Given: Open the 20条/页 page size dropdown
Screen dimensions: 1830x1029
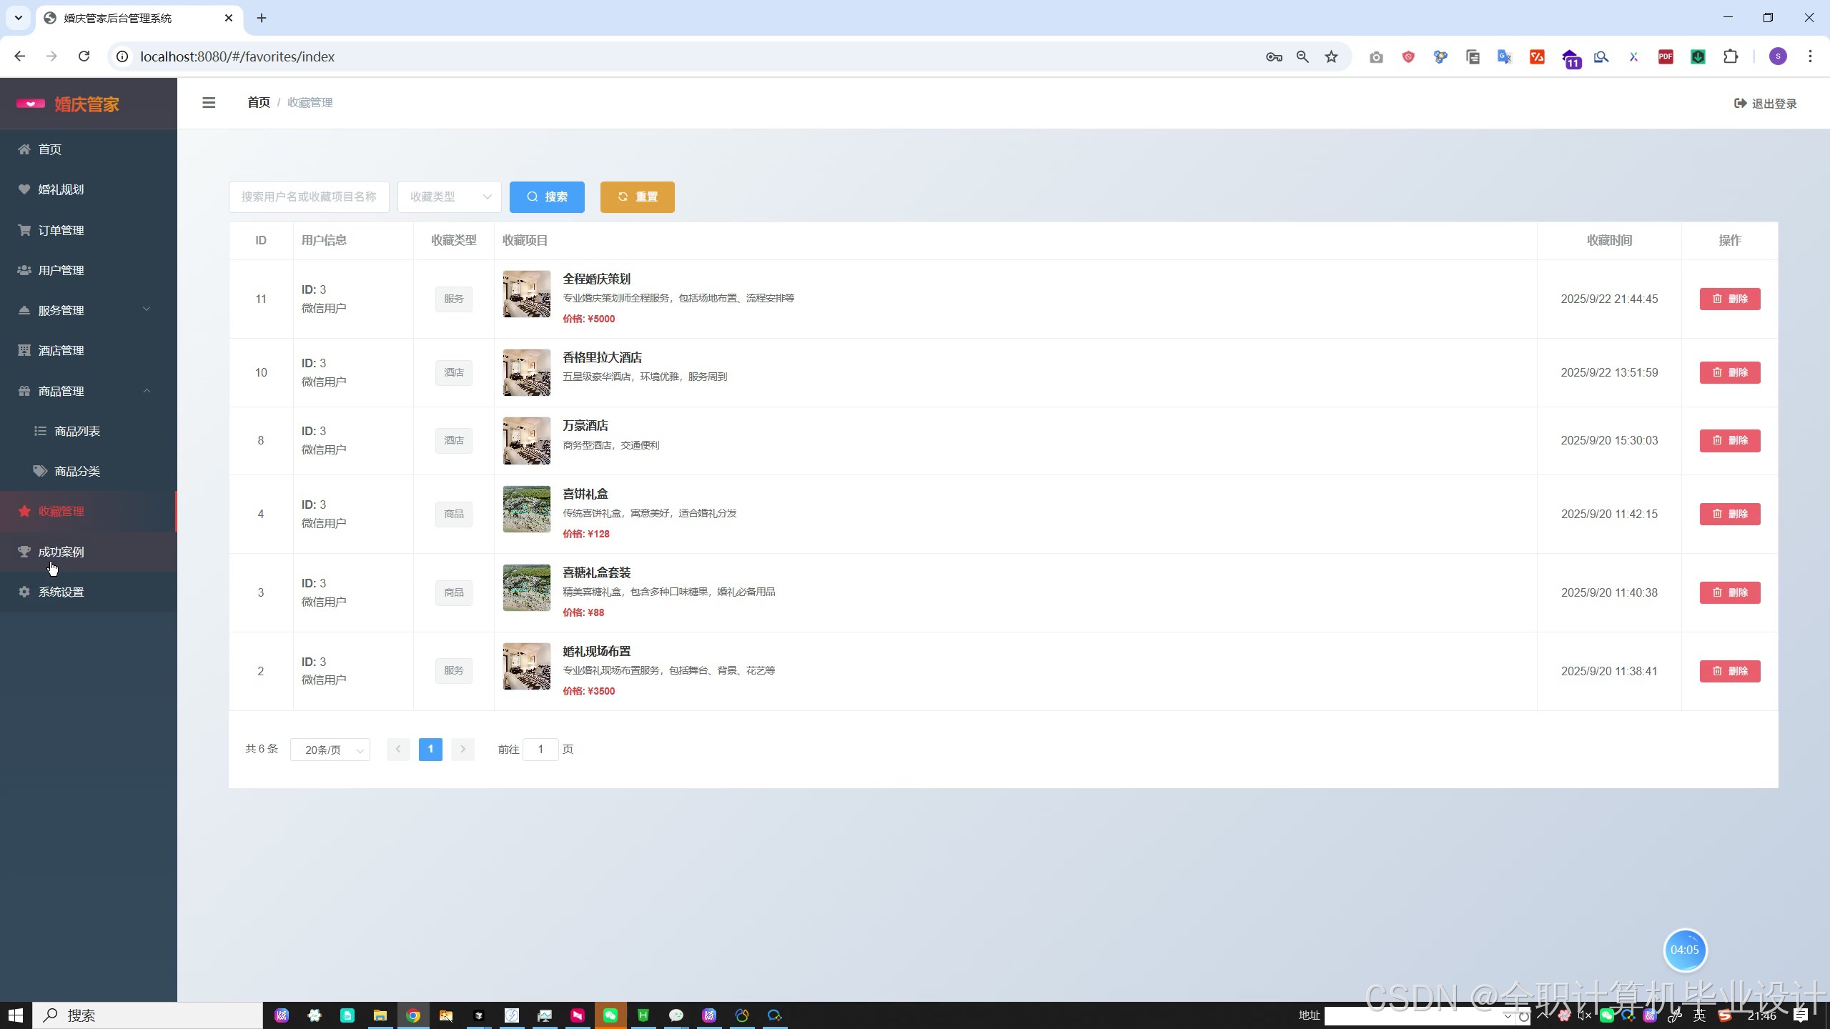Looking at the screenshot, I should [330, 750].
